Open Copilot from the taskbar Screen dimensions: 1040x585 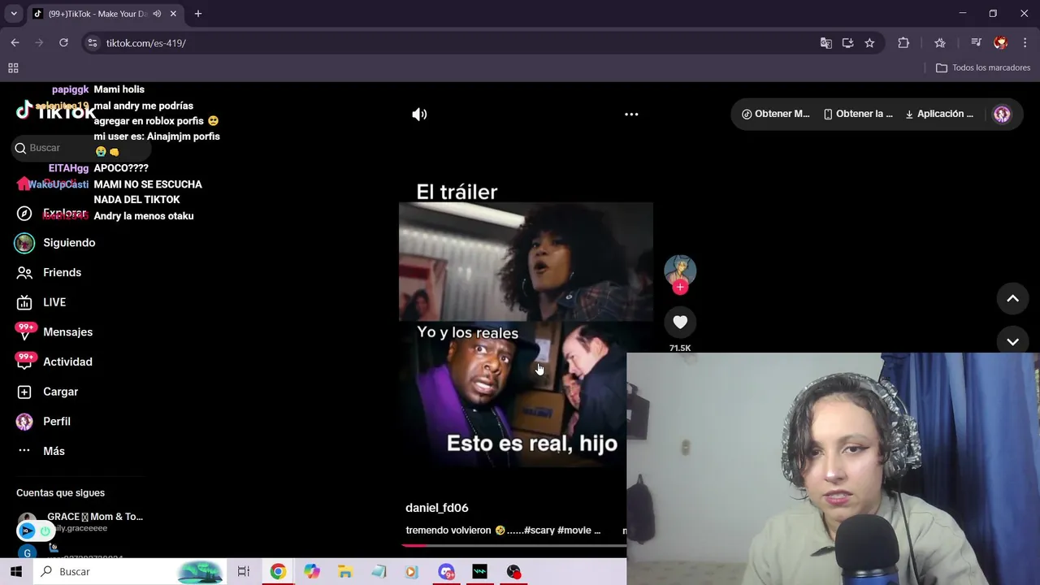coord(312,572)
